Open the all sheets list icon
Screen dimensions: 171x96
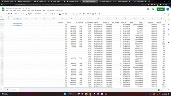pyautogui.click(x=8, y=90)
